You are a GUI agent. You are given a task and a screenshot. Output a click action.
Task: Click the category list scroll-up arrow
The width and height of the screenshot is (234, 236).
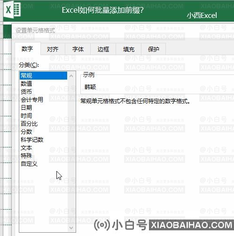point(71,76)
